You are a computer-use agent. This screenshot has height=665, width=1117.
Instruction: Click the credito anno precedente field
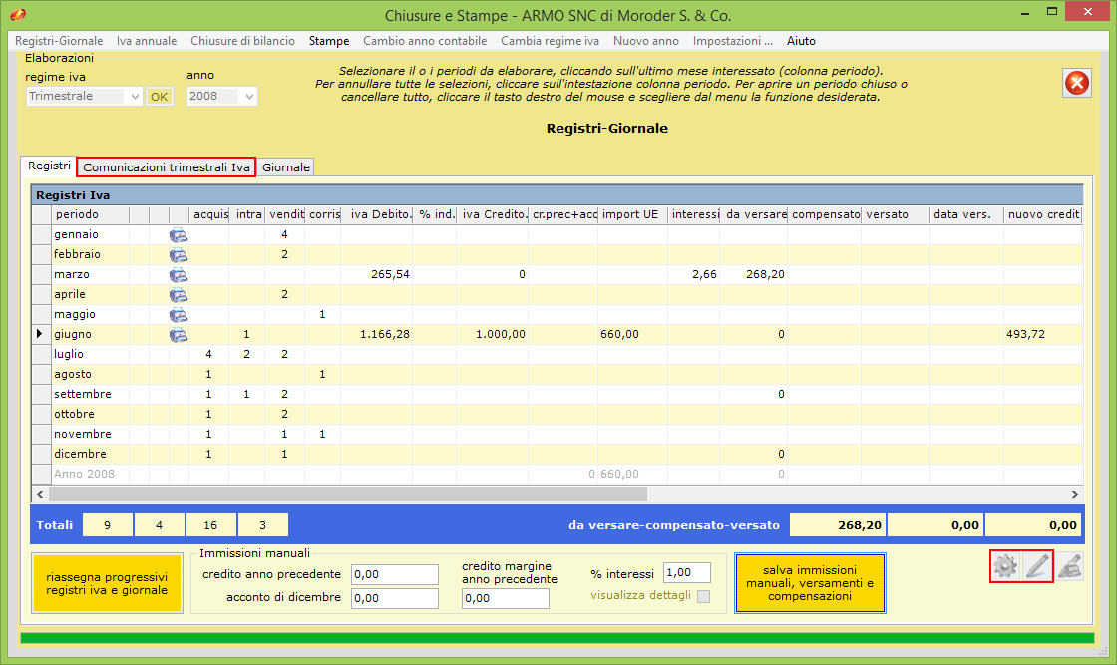click(x=395, y=574)
